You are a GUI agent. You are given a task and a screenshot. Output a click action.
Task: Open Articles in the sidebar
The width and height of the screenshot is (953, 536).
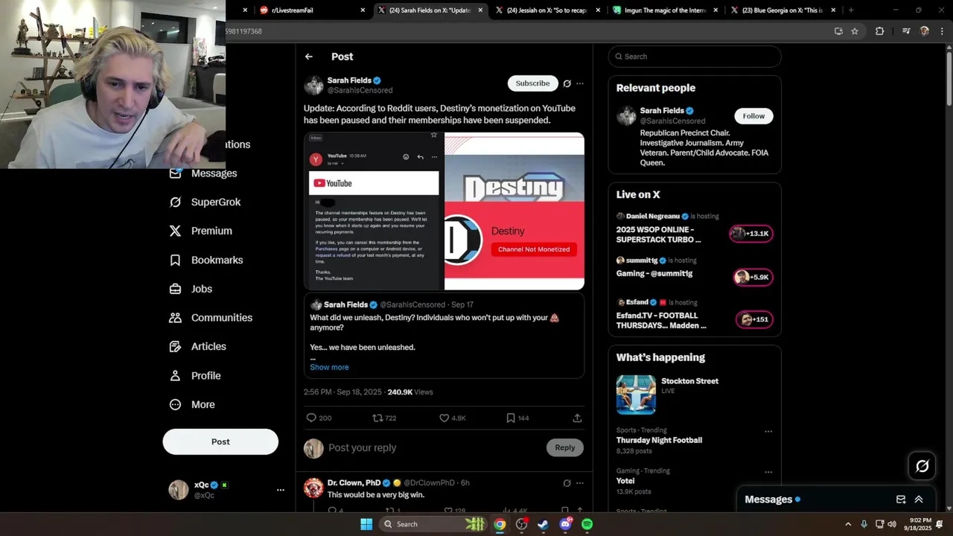click(198, 347)
